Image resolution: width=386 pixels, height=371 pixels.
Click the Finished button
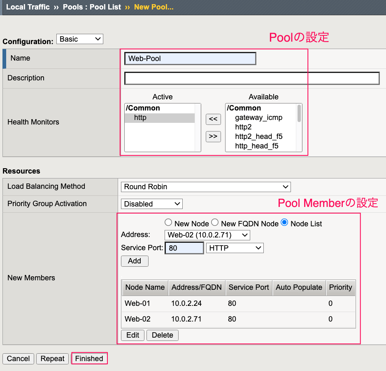pyautogui.click(x=89, y=358)
